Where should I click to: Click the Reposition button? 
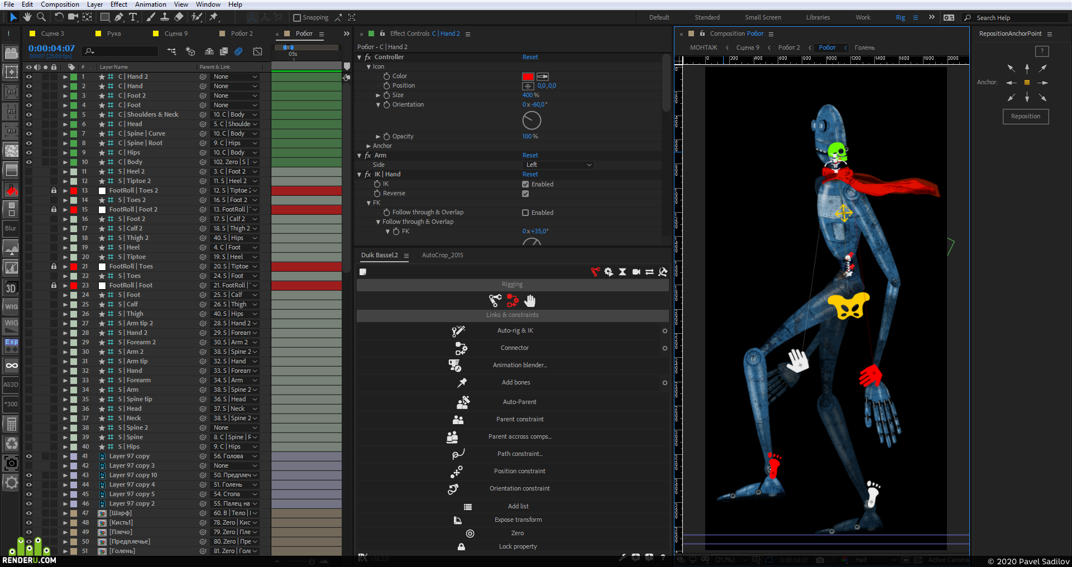pos(1026,117)
